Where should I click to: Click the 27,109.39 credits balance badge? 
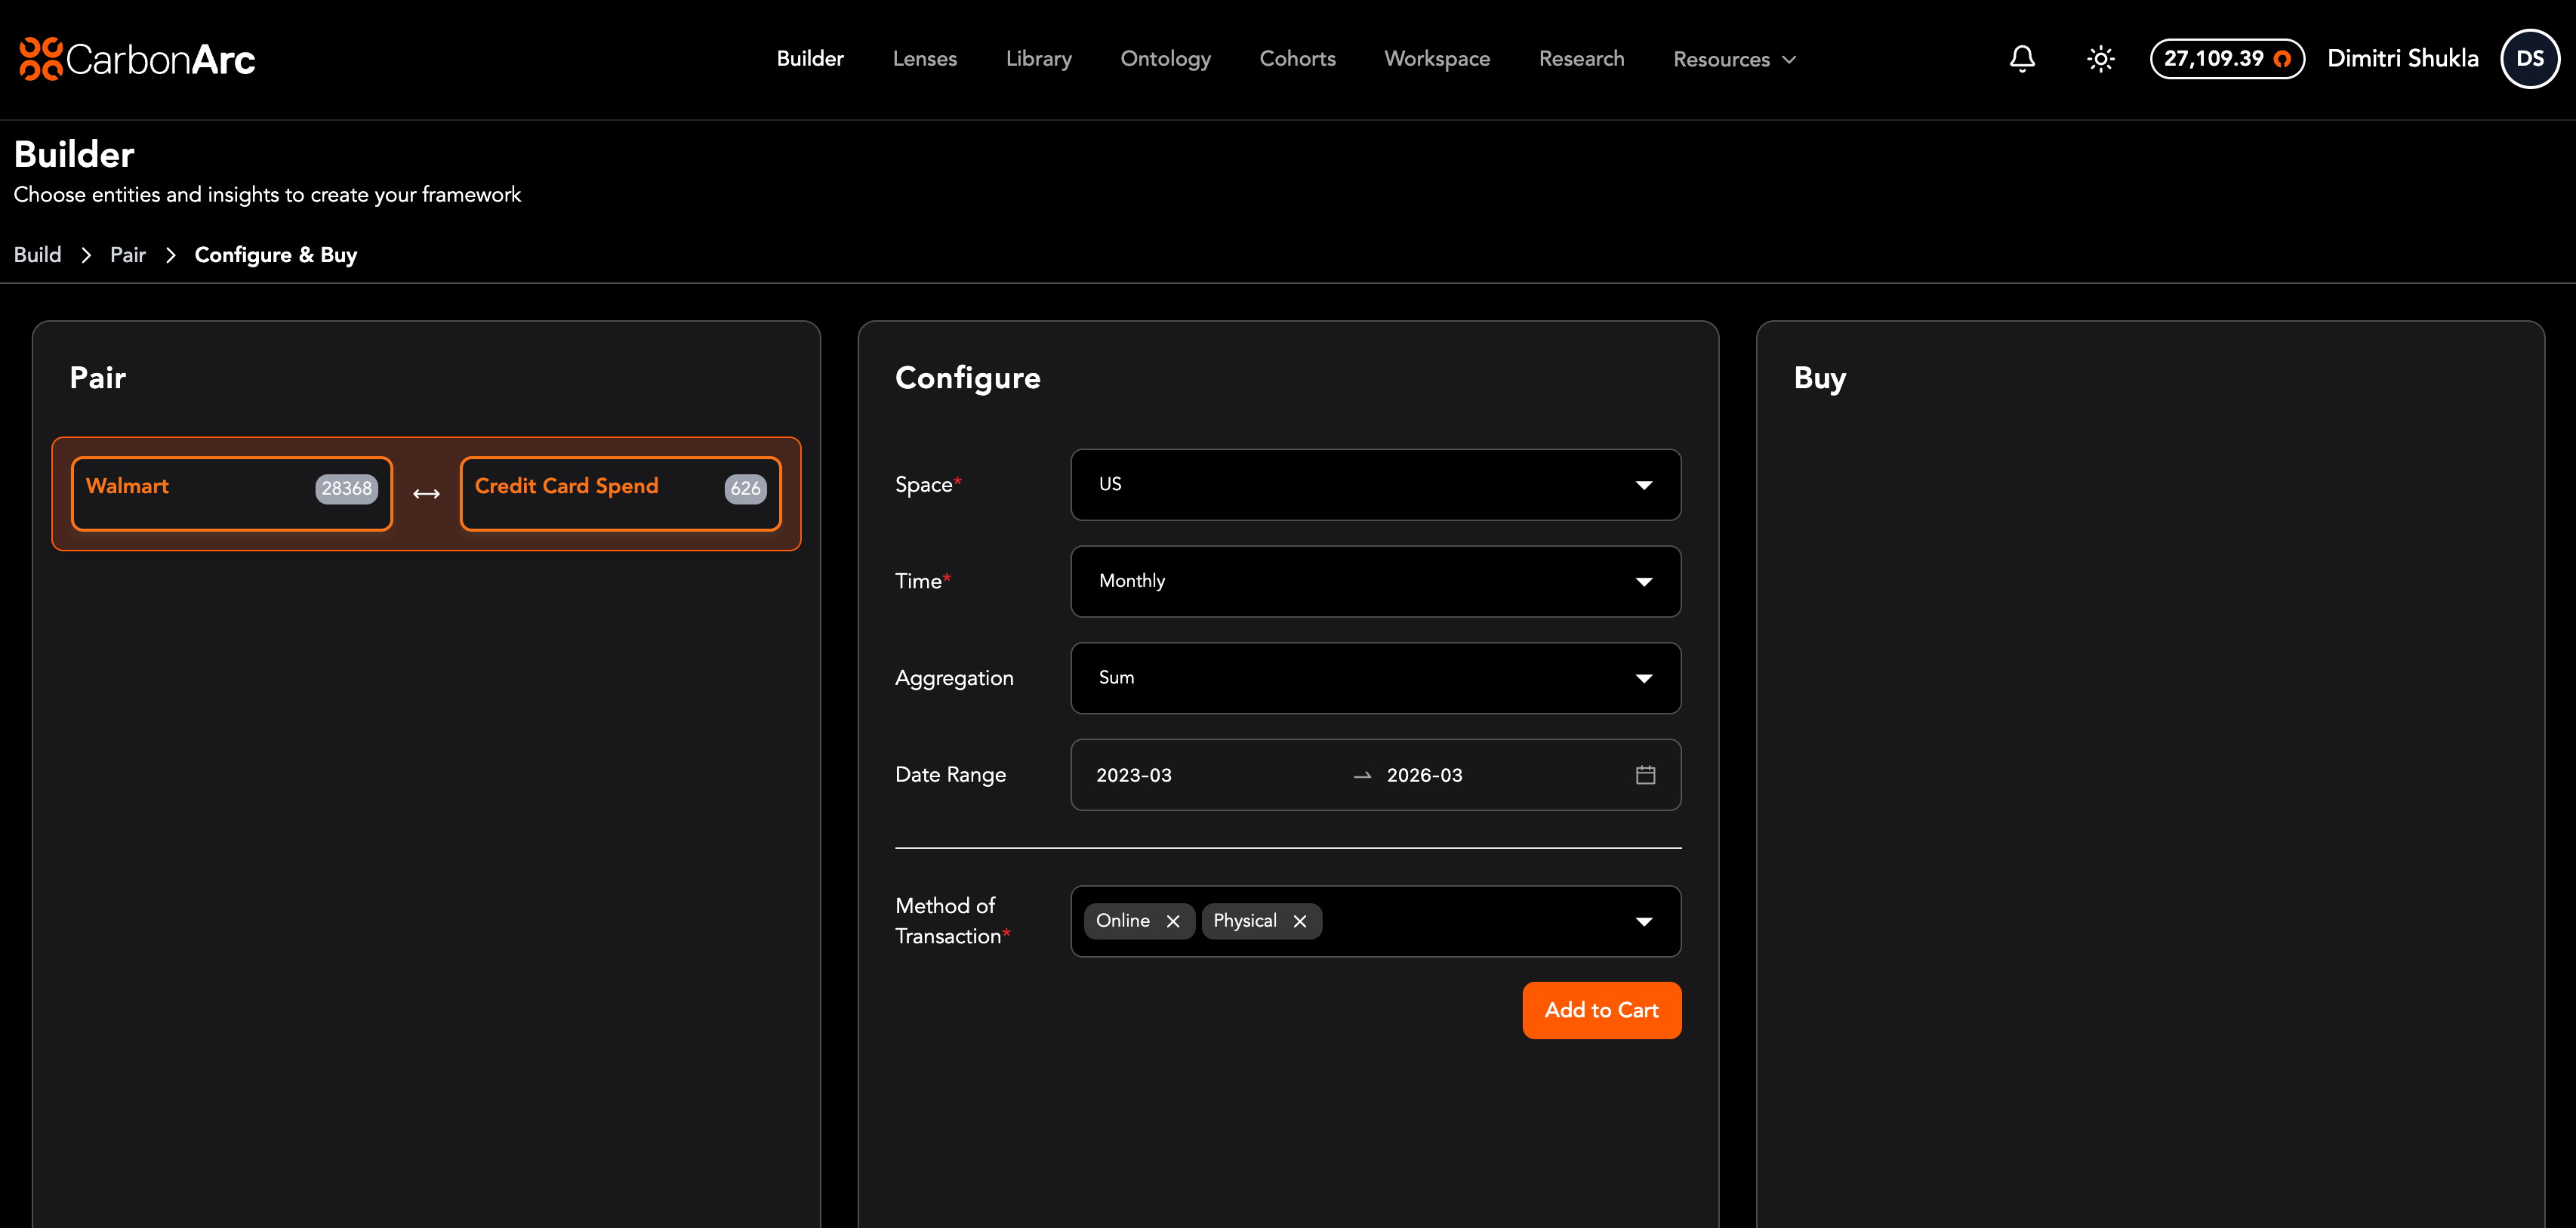tap(2226, 59)
